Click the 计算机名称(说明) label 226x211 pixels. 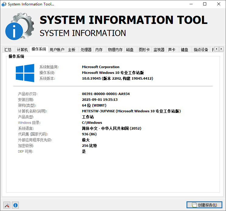33,111
